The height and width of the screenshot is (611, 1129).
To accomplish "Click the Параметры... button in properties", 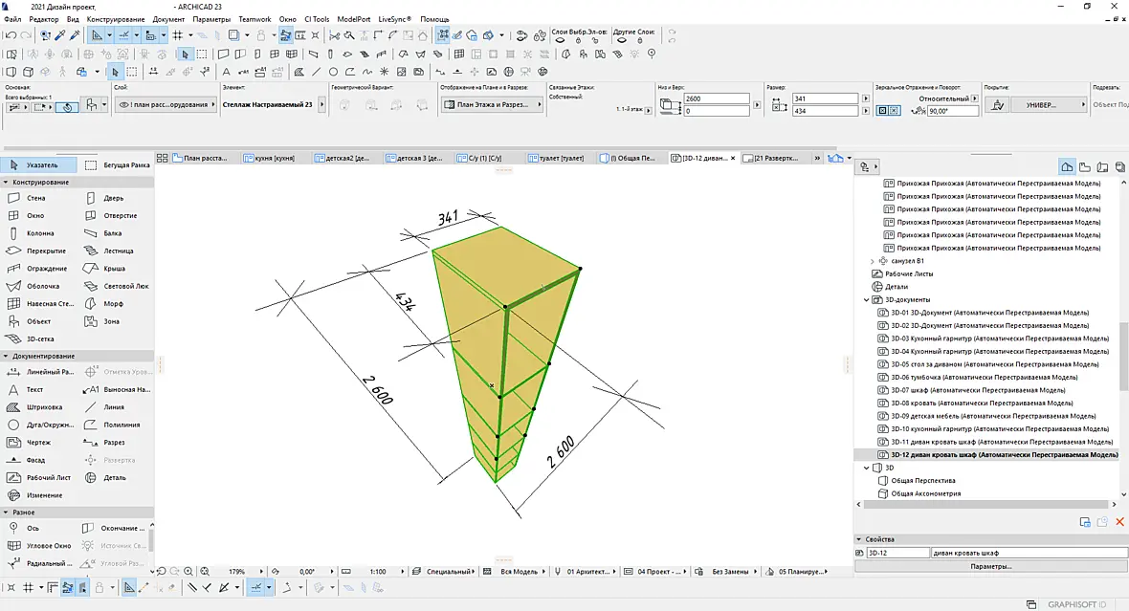I will coord(991,566).
